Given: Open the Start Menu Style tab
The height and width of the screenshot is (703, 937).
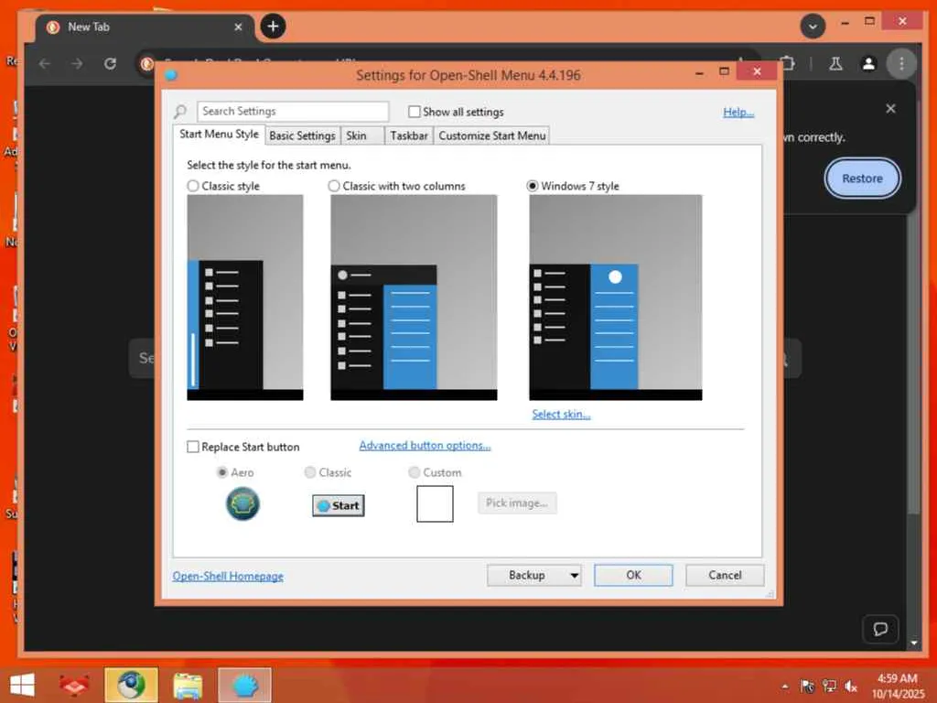Looking at the screenshot, I should pos(219,135).
